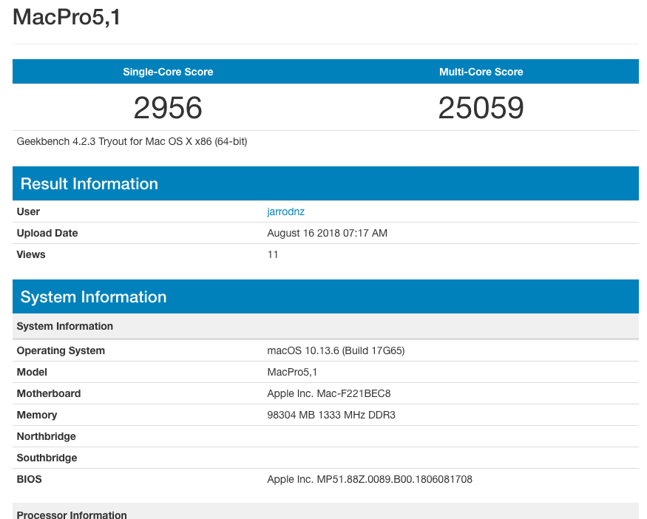The image size is (647, 519).
Task: Select the Geekbench 4.2.3 Tryout version text
Action: tap(132, 141)
